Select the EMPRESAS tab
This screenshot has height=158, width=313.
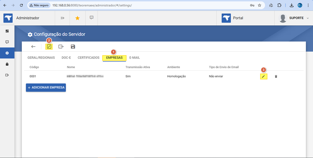pyautogui.click(x=115, y=58)
